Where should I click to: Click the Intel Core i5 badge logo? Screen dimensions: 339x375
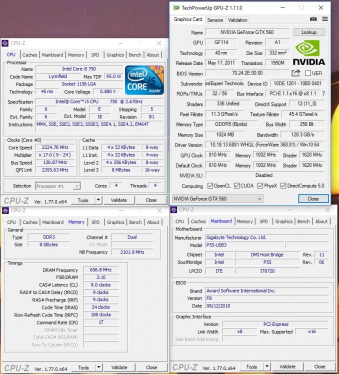coord(144,80)
